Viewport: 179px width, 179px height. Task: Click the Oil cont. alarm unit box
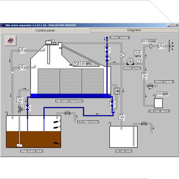click(x=158, y=103)
